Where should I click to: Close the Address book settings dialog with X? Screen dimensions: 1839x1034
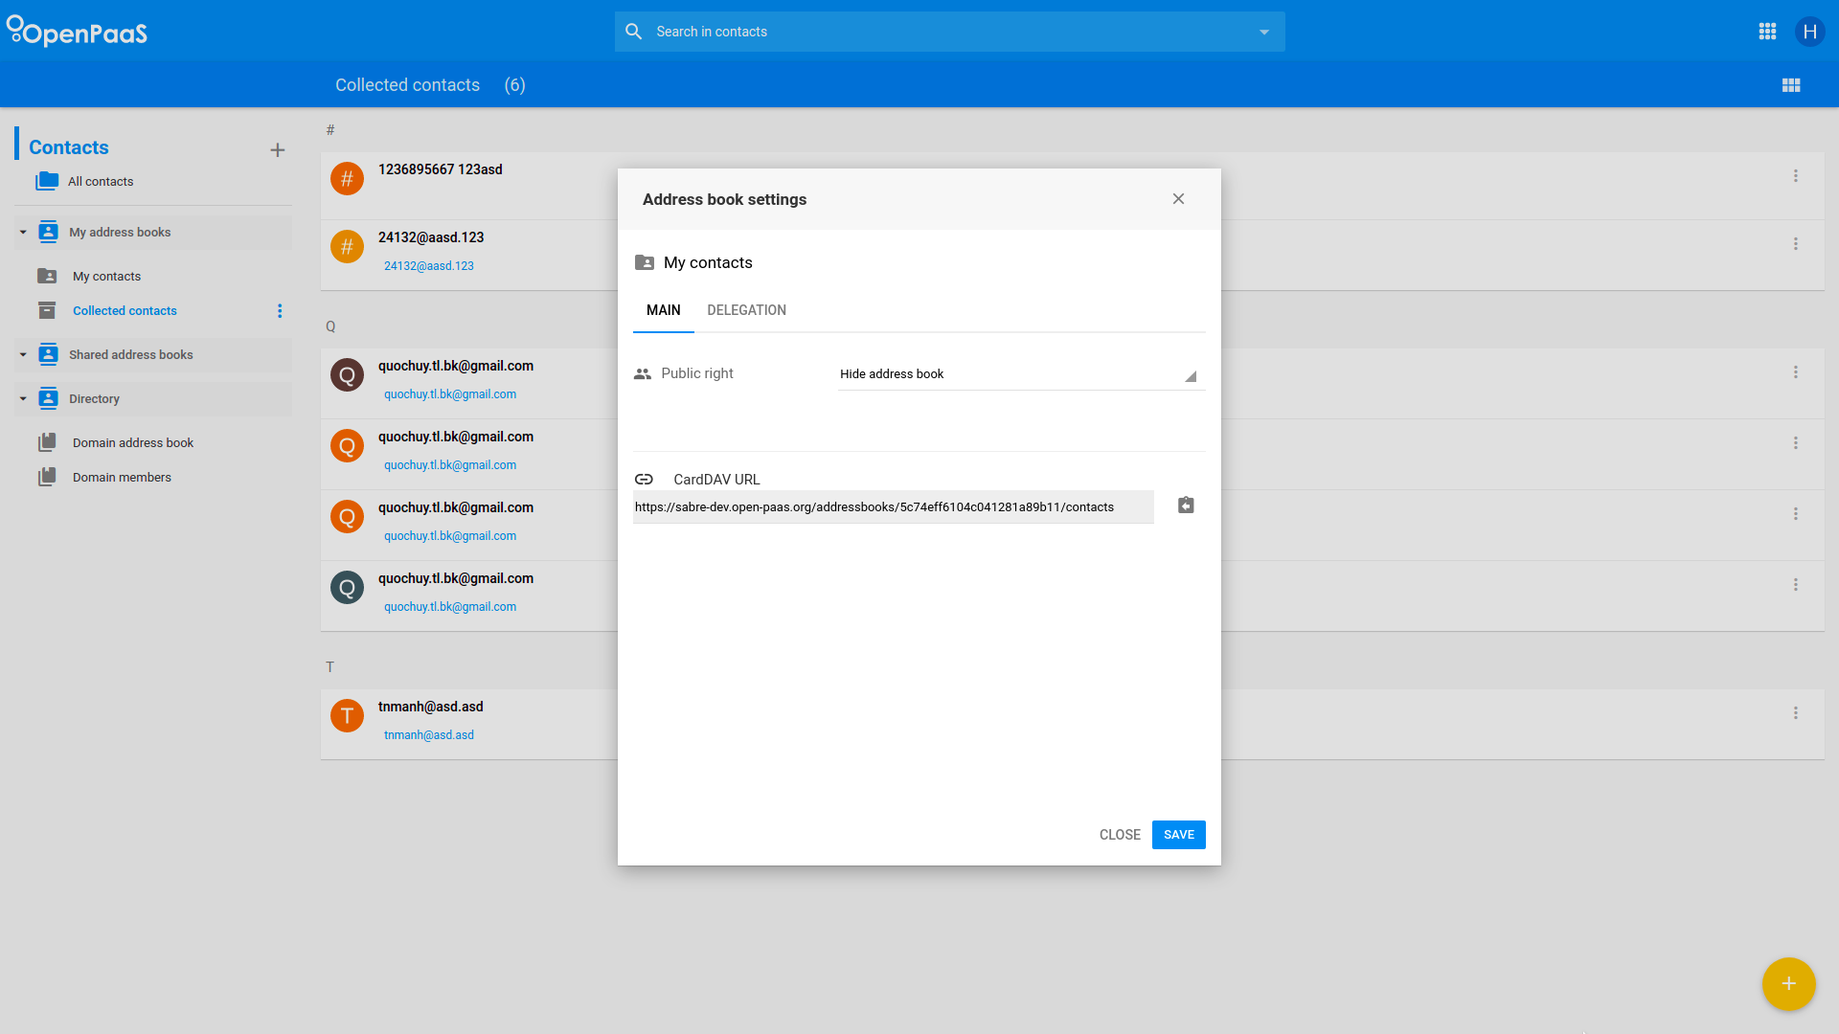tap(1178, 199)
